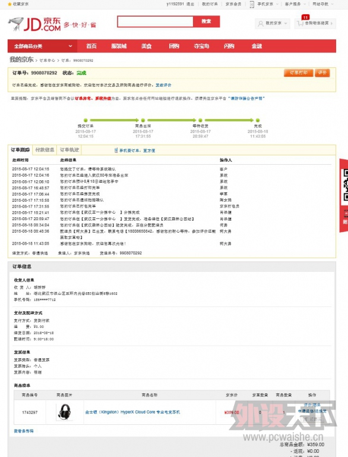Click the ¥359.00 price in product row
The width and height of the screenshot is (348, 457).
tap(232, 412)
